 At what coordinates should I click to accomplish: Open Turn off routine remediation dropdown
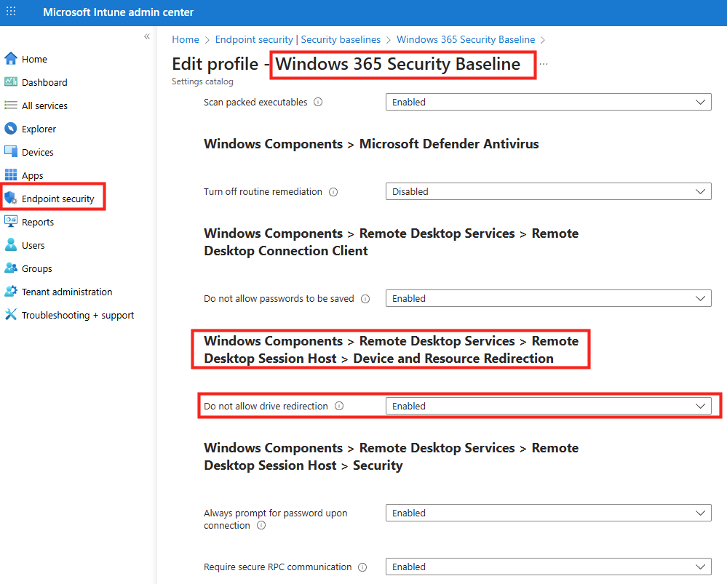click(548, 192)
